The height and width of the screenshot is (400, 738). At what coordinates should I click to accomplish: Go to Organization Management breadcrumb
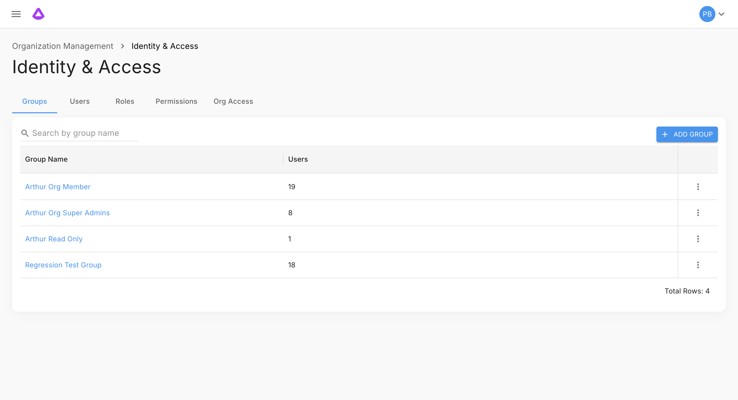point(63,46)
